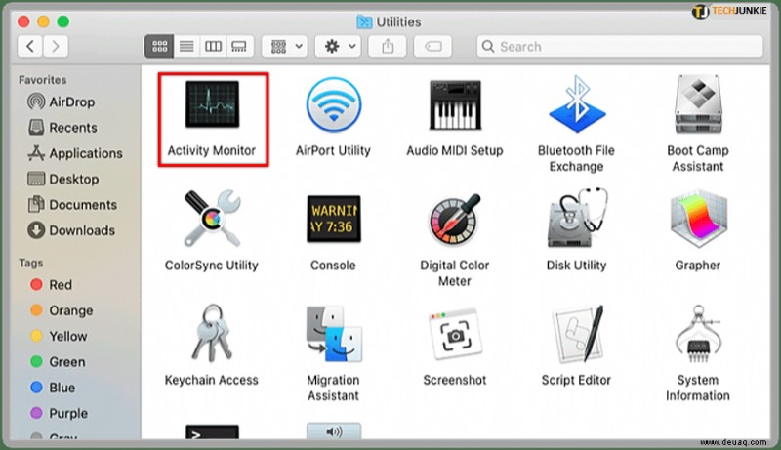781x450 pixels.
Task: Click the 'Grapher' label text
Action: (x=698, y=266)
